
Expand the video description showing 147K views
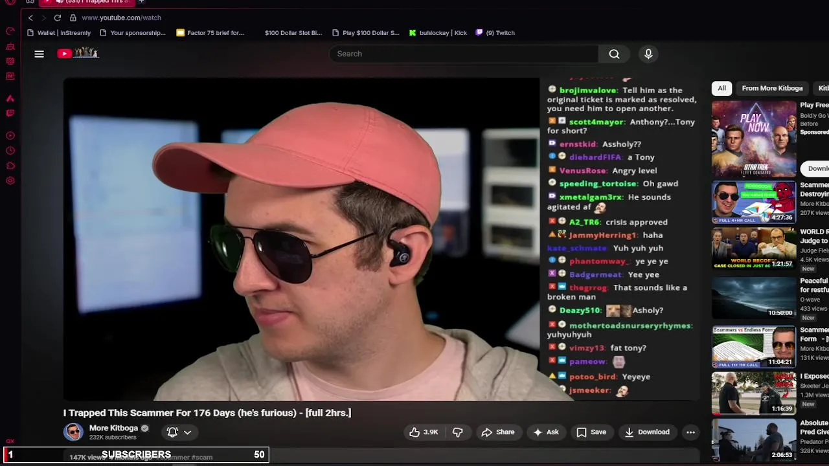click(382, 457)
